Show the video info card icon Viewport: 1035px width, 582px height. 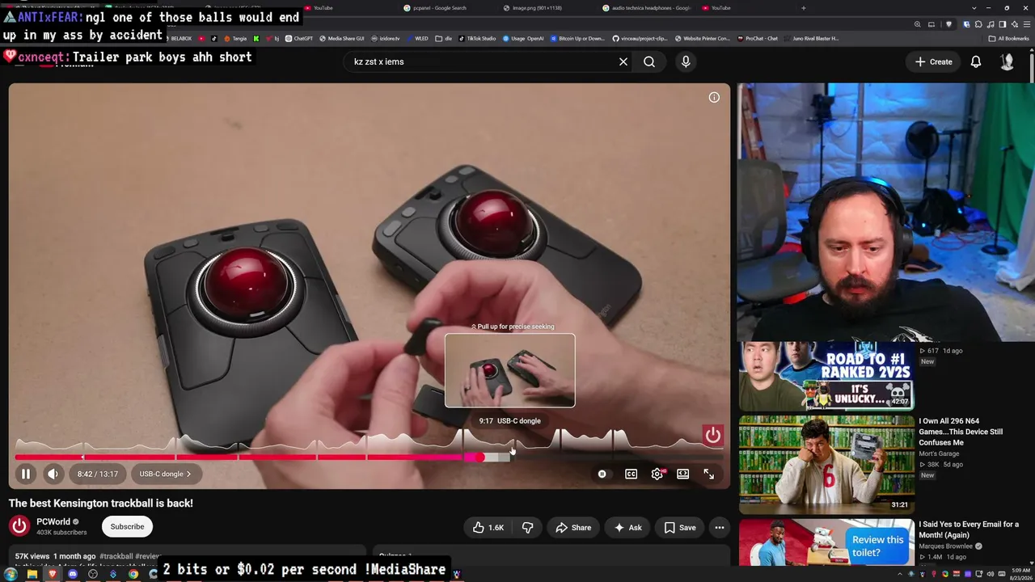pos(714,98)
